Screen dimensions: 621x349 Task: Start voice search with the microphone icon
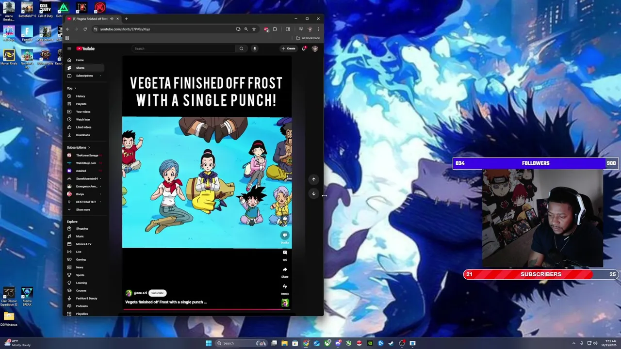(x=254, y=48)
